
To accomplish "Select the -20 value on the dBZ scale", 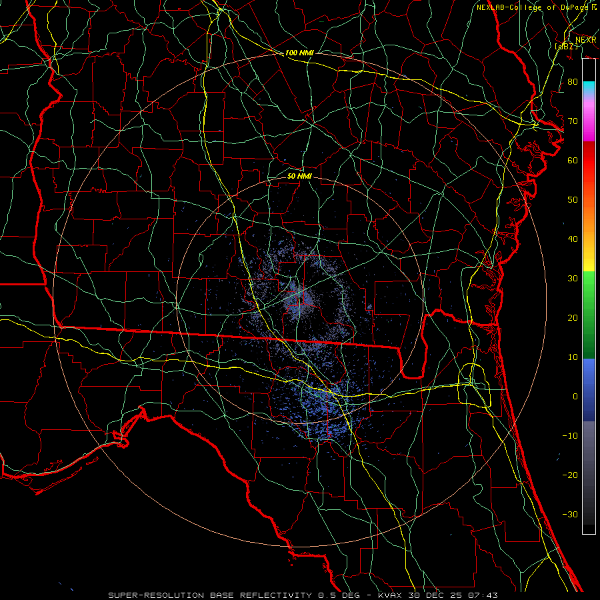I will tap(570, 475).
